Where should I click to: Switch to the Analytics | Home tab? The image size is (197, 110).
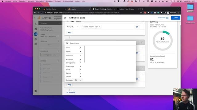coord(54,9)
